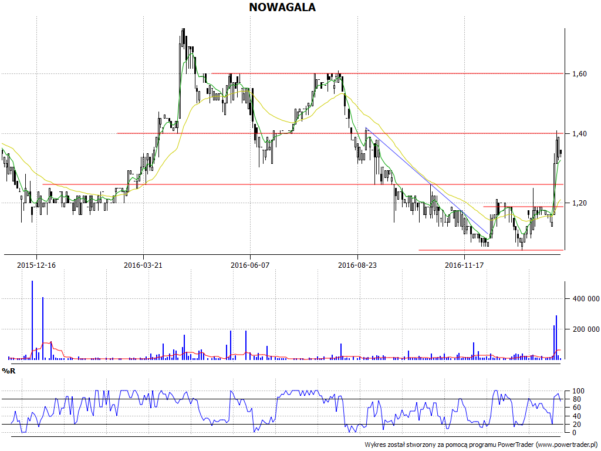Click the 0 value on %R axis
Viewport: 601px width, 451px height.
[x=574, y=433]
